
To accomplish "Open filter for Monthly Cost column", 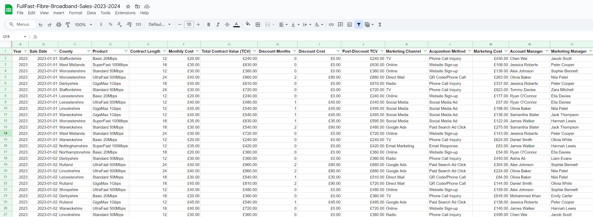I will tap(197, 51).
